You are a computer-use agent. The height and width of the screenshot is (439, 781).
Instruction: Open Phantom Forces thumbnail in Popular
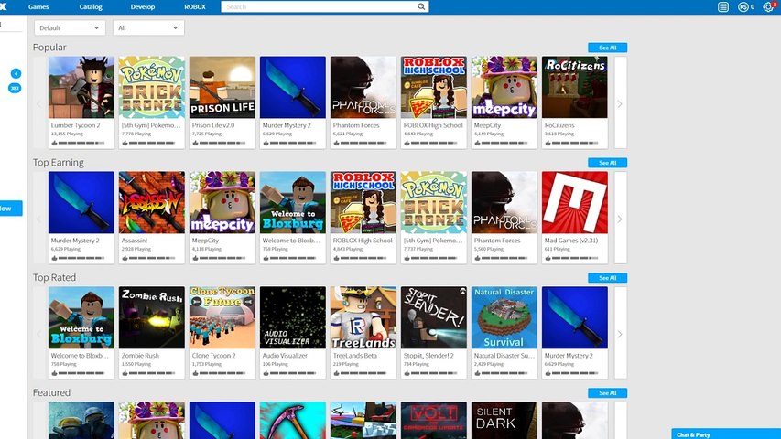363,87
